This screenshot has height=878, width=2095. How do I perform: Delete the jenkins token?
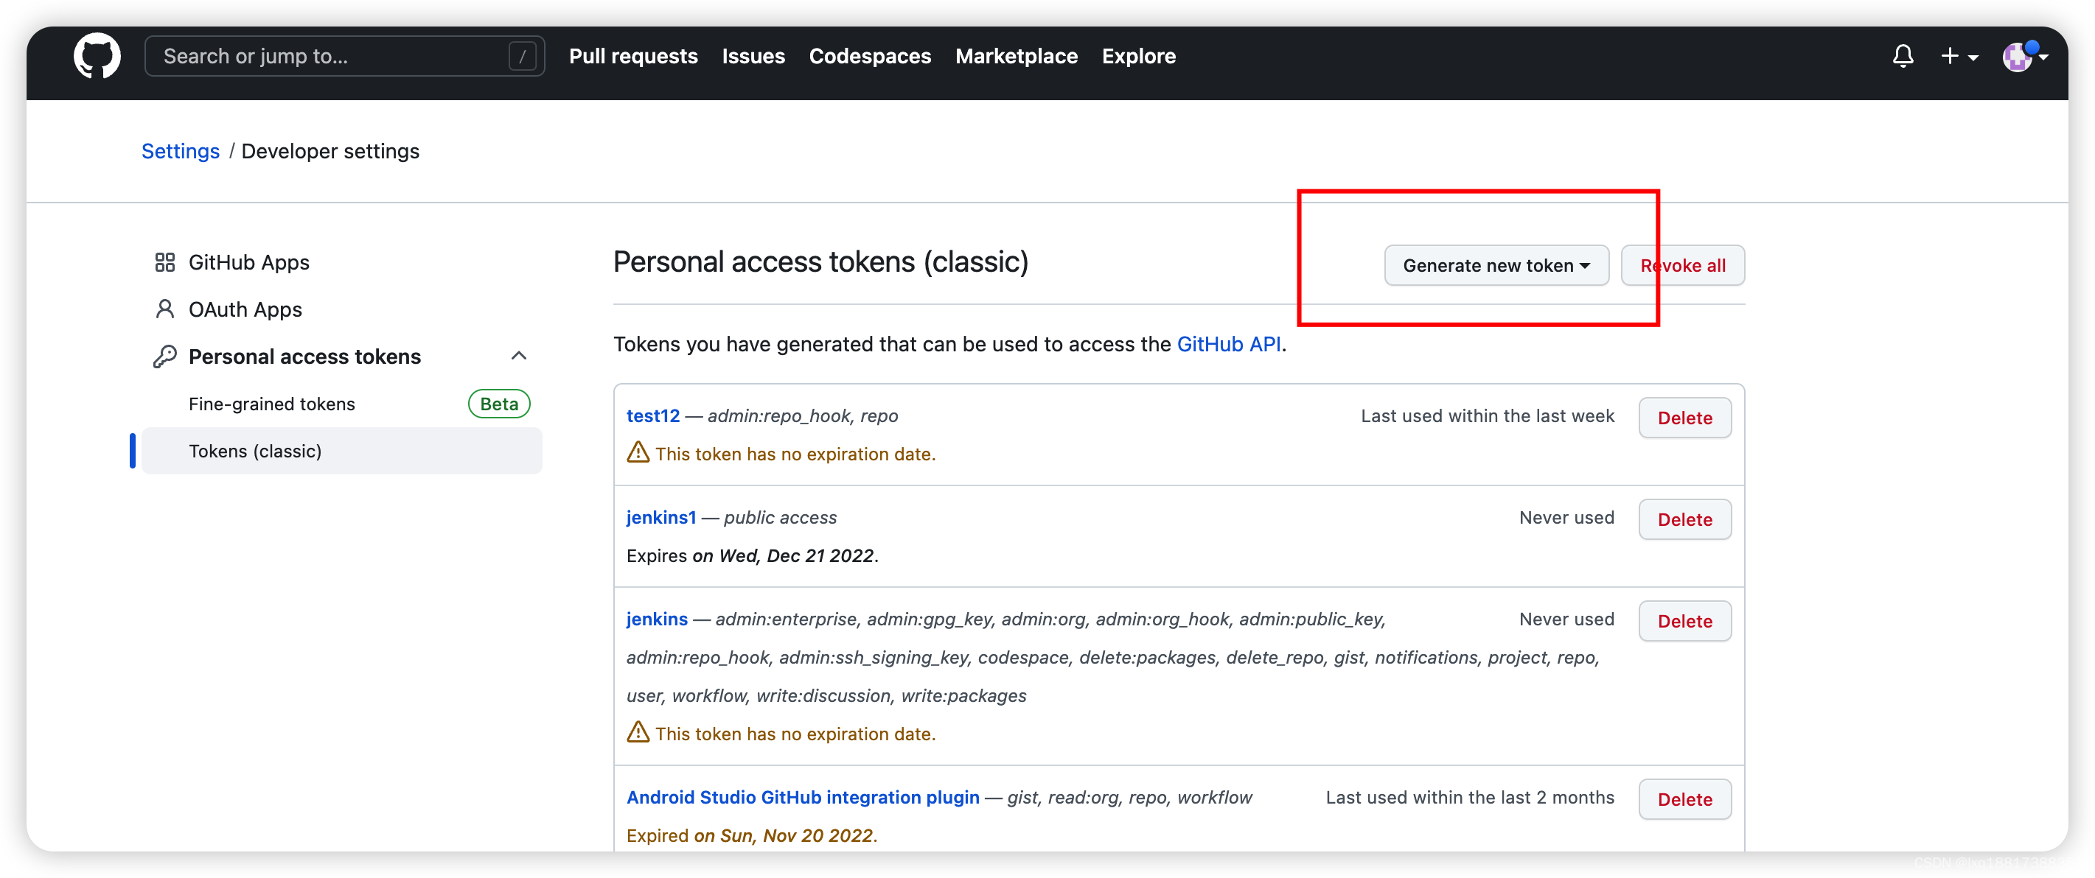[x=1684, y=620]
